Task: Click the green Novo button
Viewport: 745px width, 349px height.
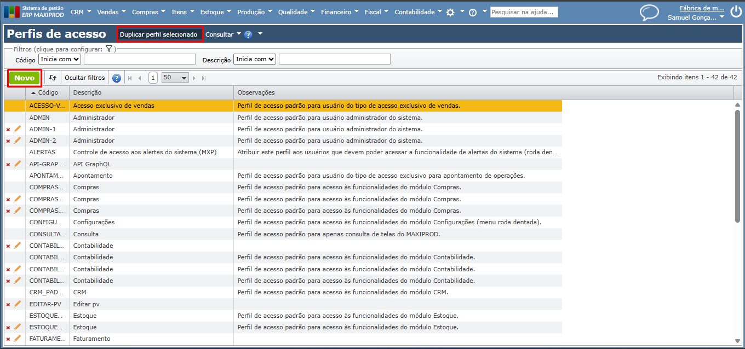Action: pyautogui.click(x=25, y=78)
